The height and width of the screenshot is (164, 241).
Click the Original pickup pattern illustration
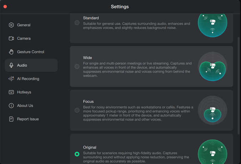pyautogui.click(x=212, y=152)
